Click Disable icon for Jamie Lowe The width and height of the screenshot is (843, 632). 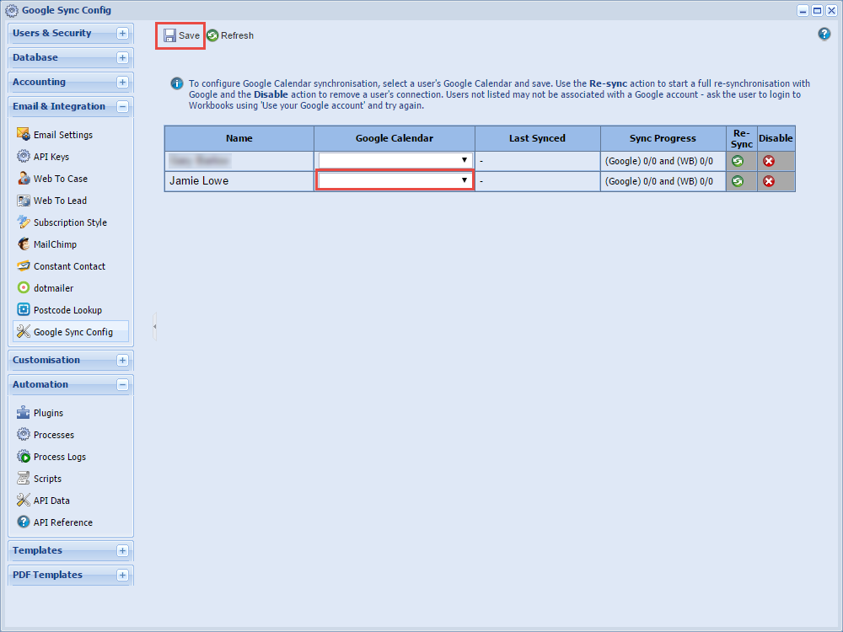tap(769, 182)
